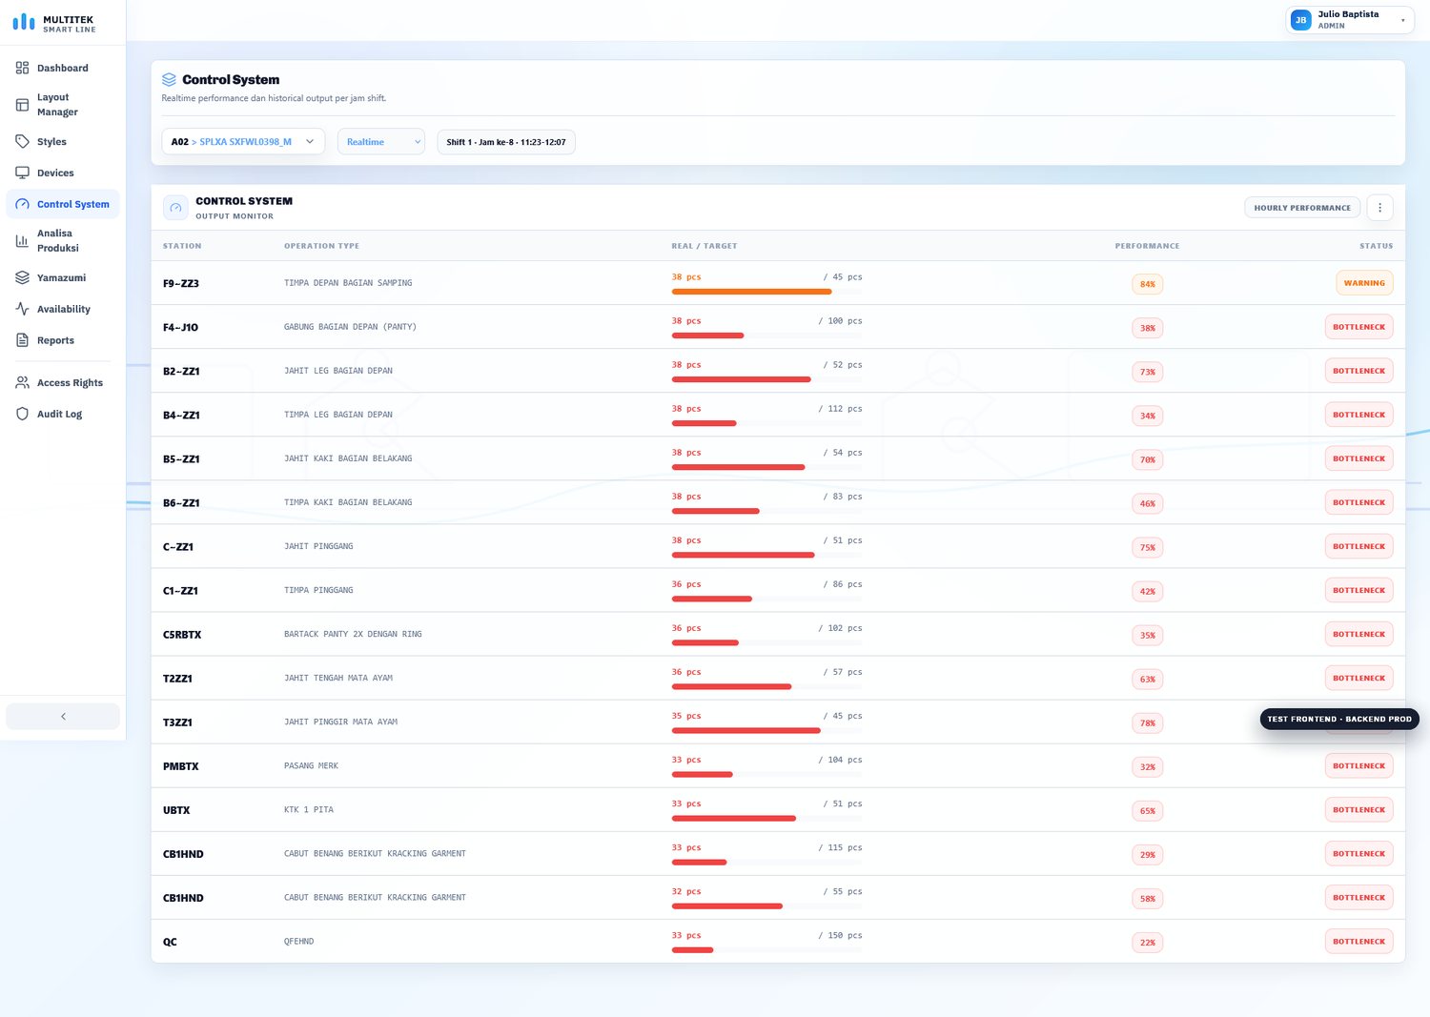Open Reports from the sidebar

point(63,340)
